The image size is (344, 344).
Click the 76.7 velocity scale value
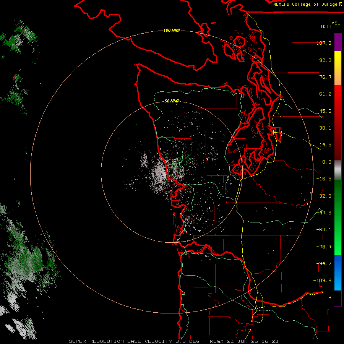pos(325,77)
